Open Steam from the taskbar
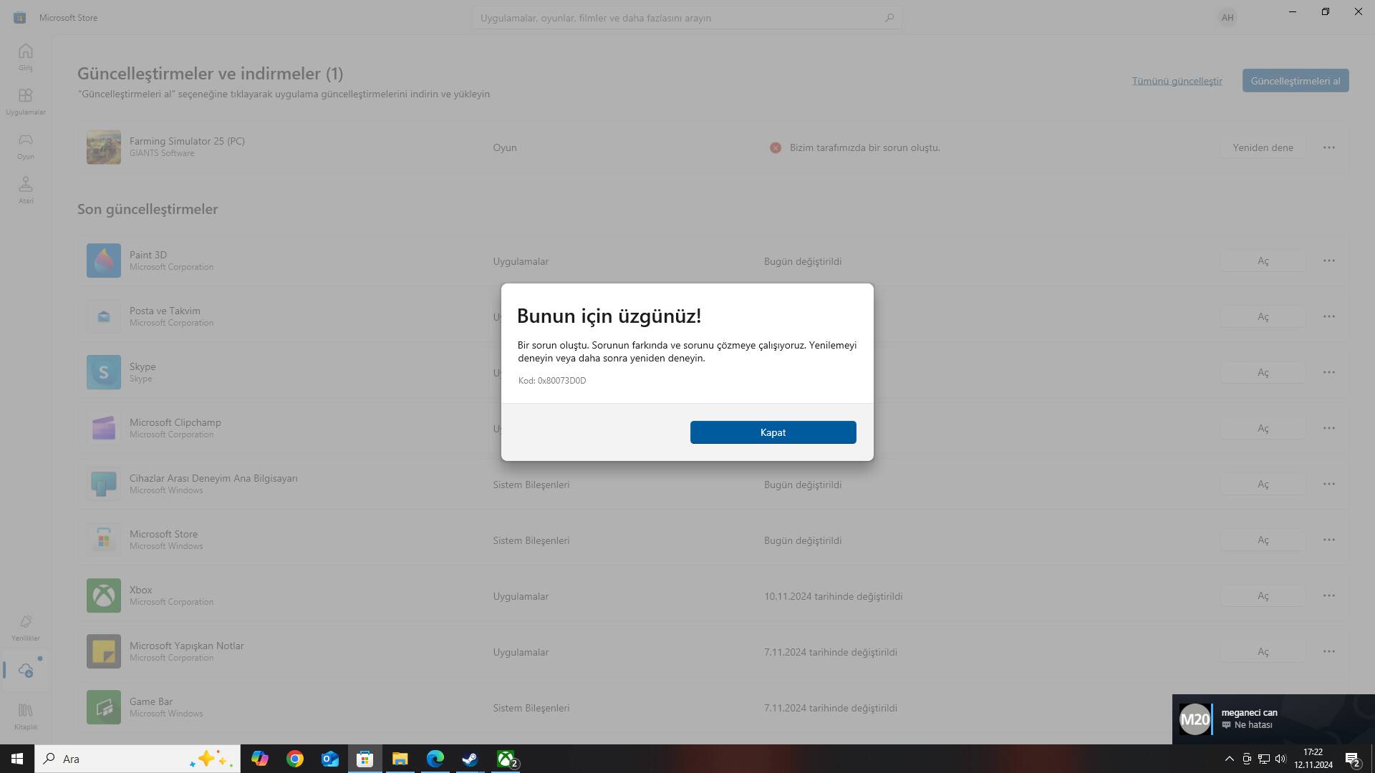The image size is (1375, 773). tap(470, 759)
